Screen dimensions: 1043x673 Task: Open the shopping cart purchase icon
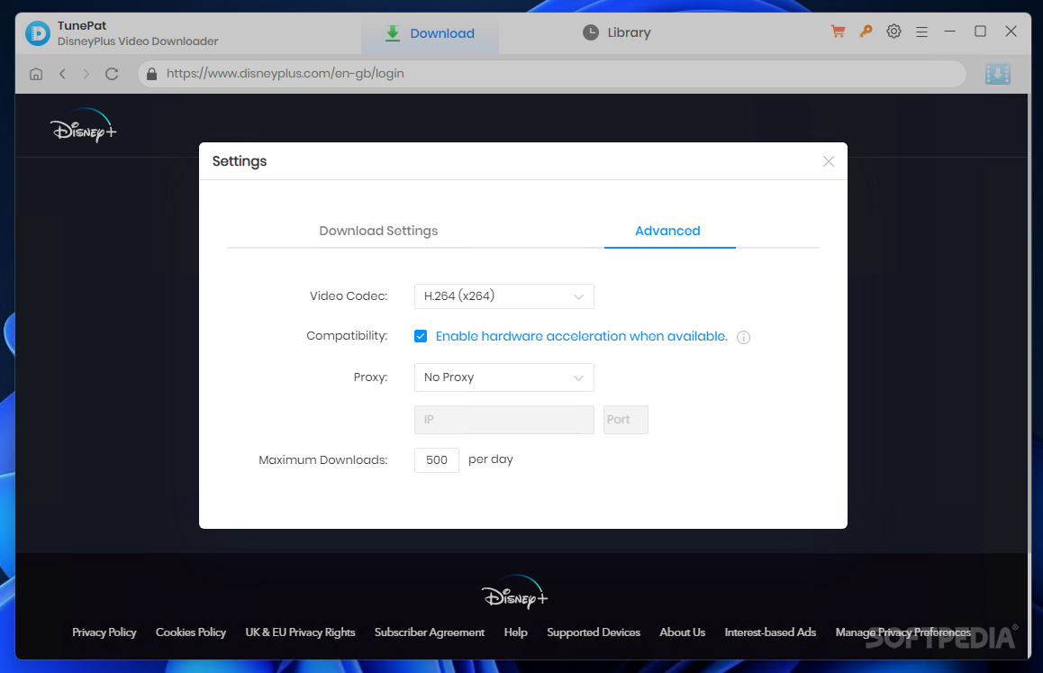point(839,32)
